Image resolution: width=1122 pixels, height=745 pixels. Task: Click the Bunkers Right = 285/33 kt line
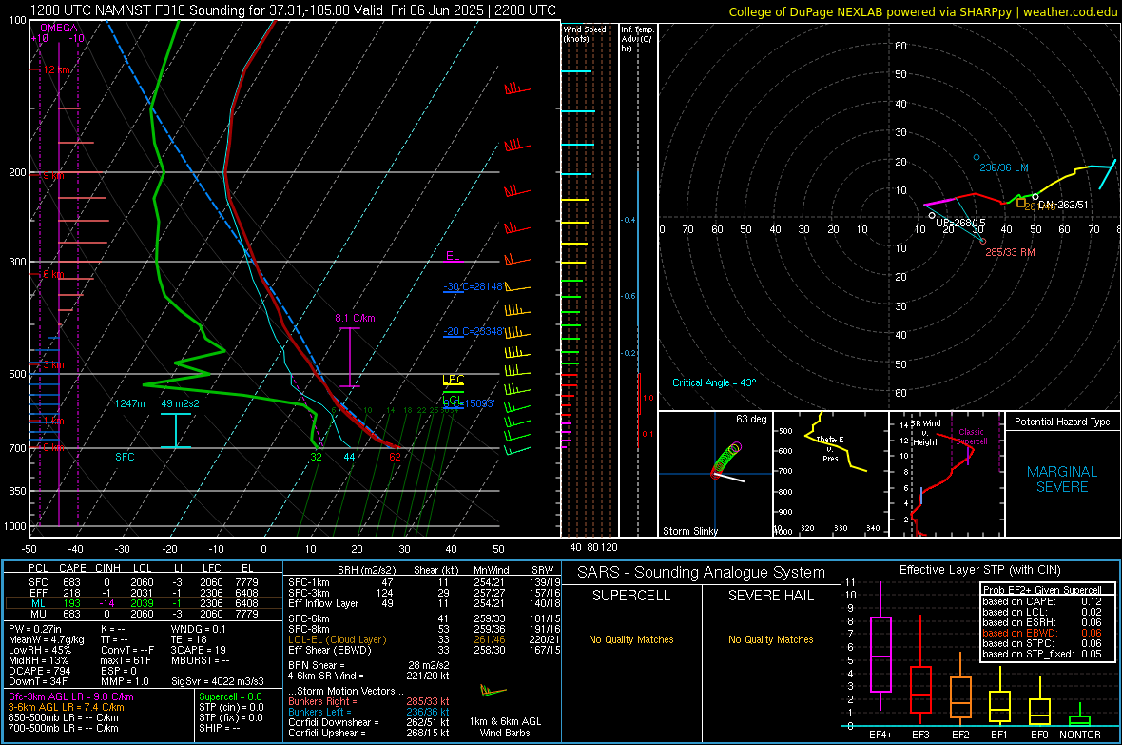pos(368,701)
